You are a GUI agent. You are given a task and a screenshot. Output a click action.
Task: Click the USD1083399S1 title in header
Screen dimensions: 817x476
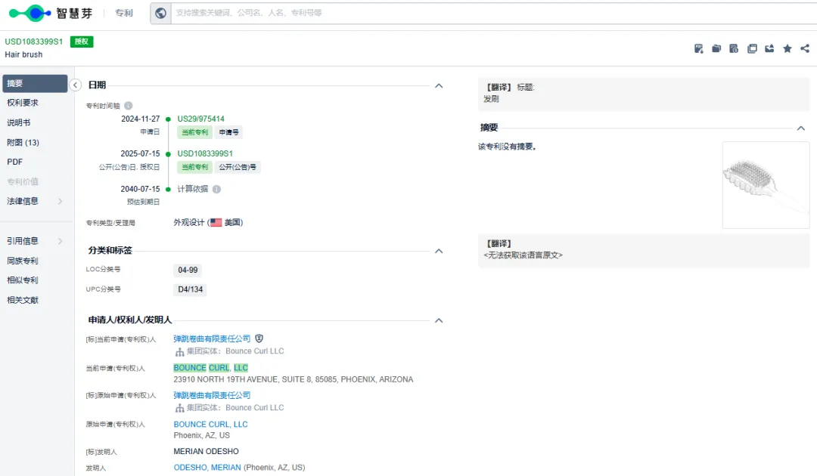click(x=34, y=42)
